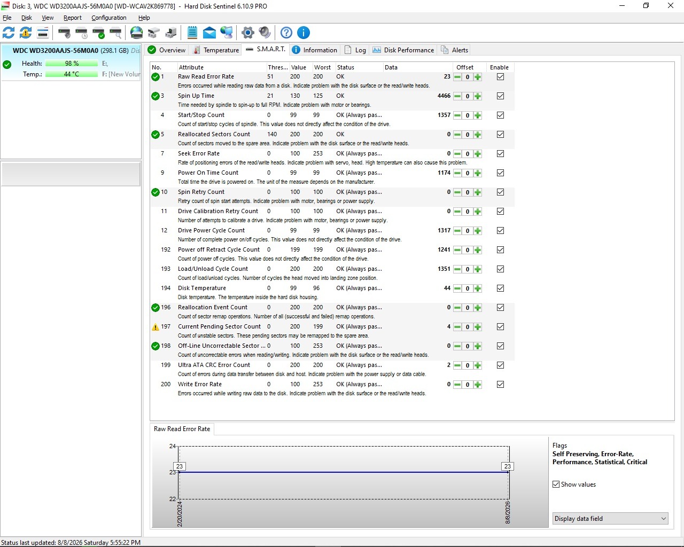The image size is (684, 547).
Task: Sort the table by the Attribute column header
Action: pyautogui.click(x=221, y=67)
